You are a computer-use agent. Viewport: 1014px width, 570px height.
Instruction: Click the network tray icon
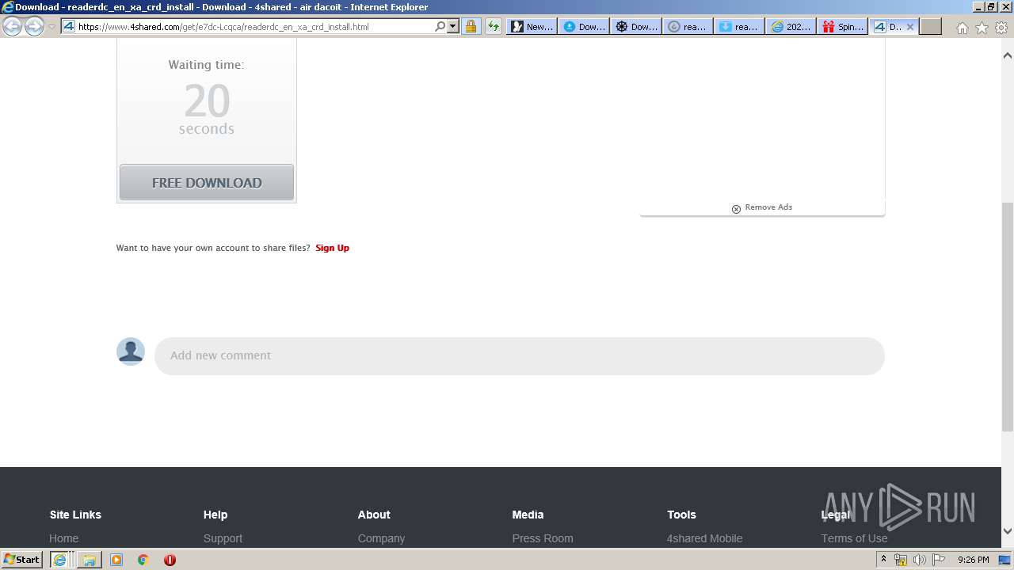[x=901, y=560]
